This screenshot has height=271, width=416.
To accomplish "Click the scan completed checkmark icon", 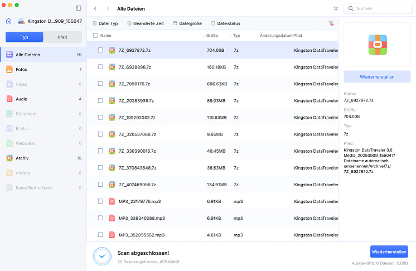I will coord(102,256).
